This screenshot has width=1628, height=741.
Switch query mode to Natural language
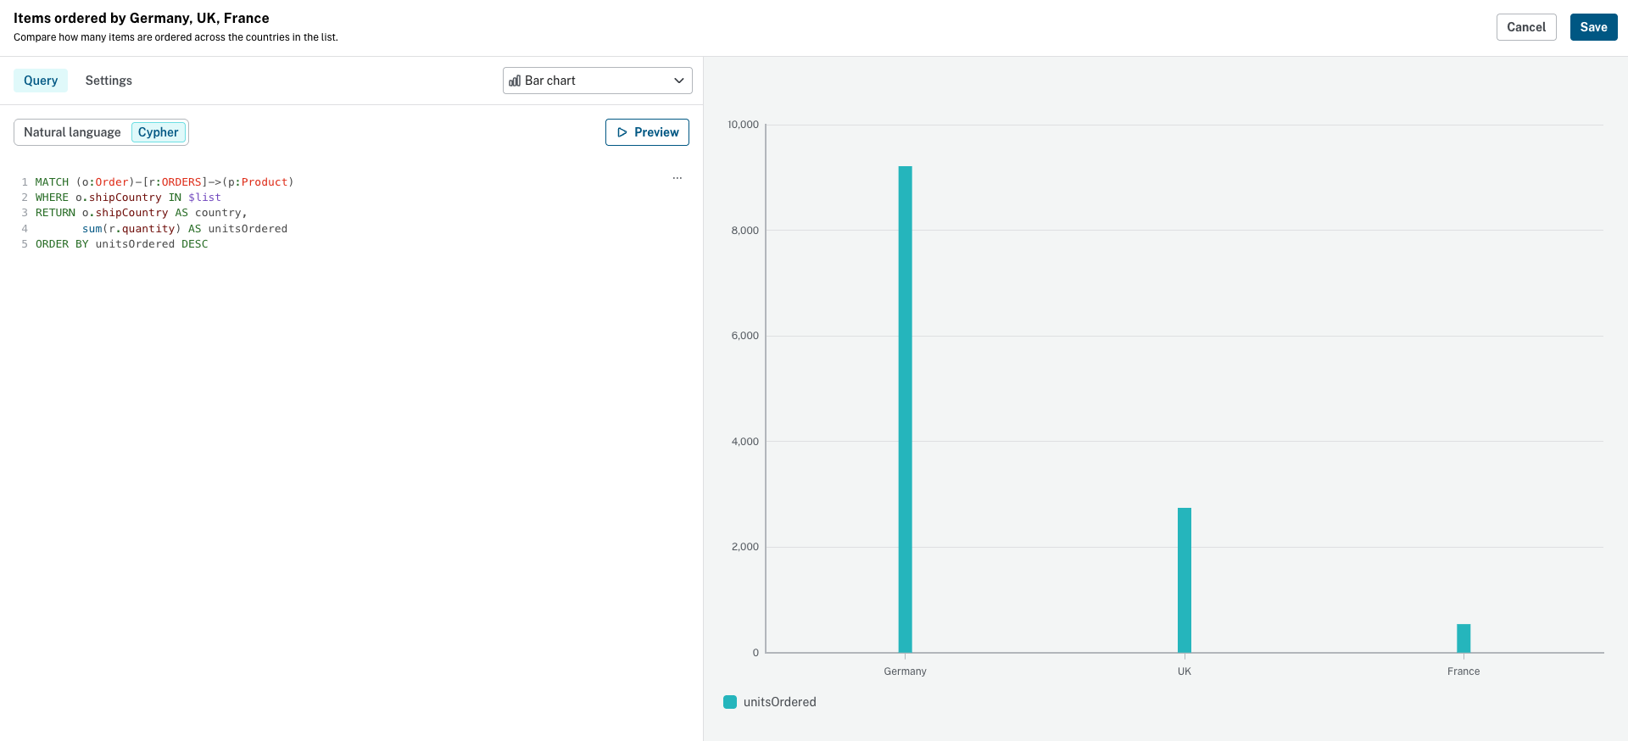(x=72, y=132)
